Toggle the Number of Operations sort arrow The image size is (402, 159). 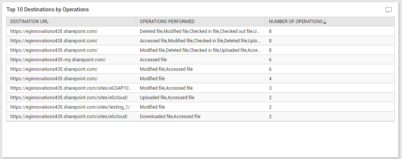pos(325,22)
